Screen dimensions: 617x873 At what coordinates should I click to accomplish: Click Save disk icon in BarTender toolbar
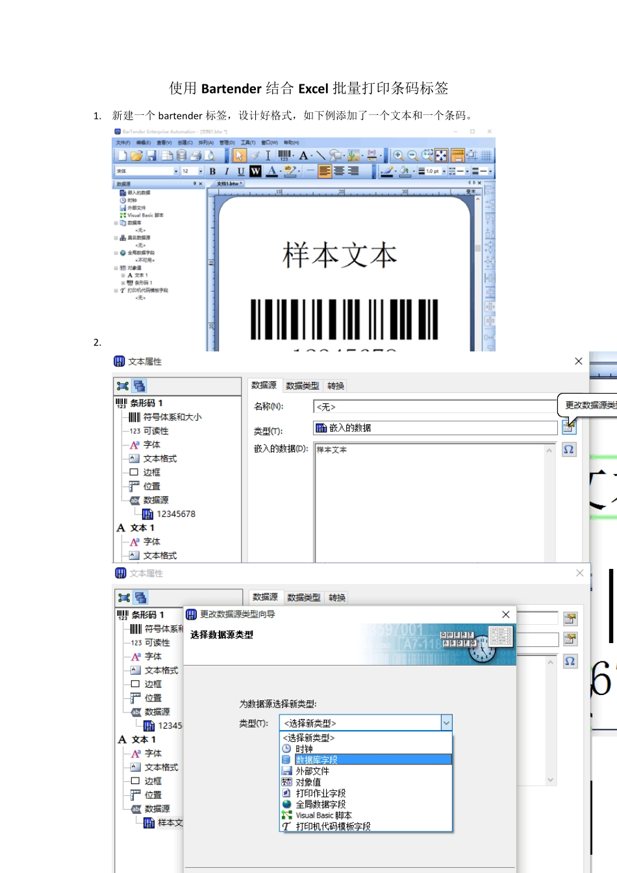coord(151,155)
